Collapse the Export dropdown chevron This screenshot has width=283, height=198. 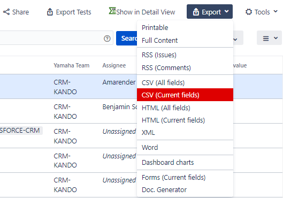226,12
